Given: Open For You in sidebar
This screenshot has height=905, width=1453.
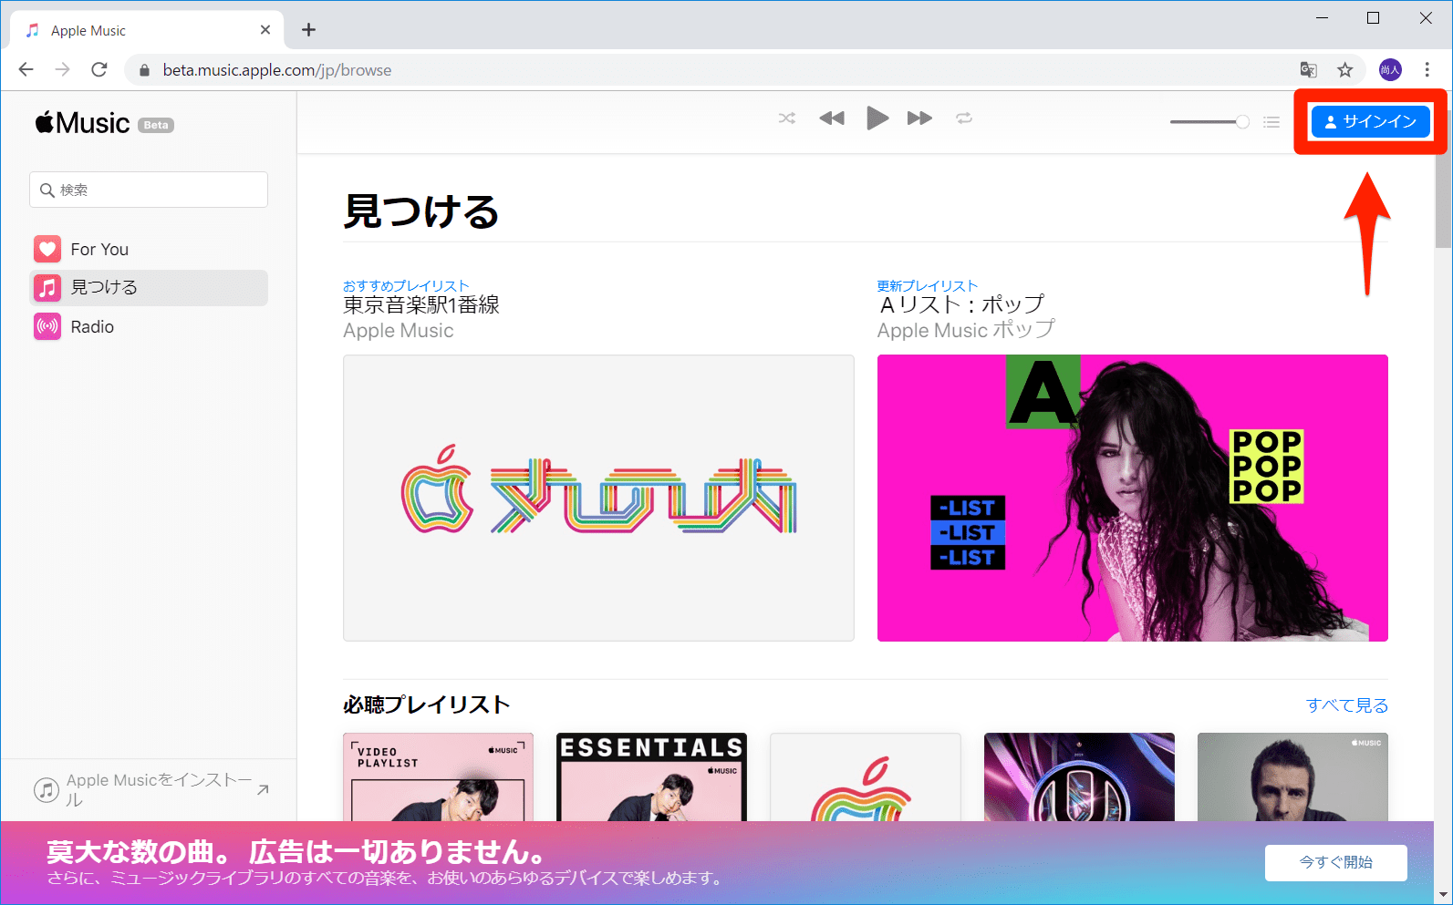Looking at the screenshot, I should [149, 249].
